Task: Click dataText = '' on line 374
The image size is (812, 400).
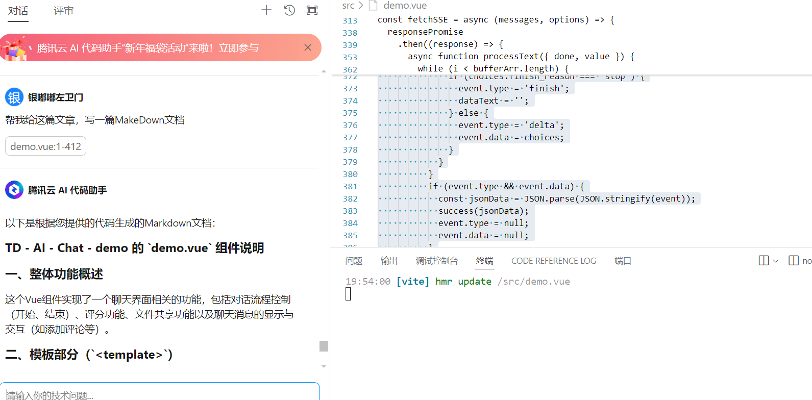Action: click(x=494, y=101)
